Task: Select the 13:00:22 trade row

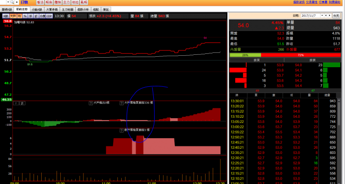Action: (x=283, y=127)
